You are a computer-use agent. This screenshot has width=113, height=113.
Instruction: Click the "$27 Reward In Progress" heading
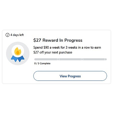[x=58, y=40]
